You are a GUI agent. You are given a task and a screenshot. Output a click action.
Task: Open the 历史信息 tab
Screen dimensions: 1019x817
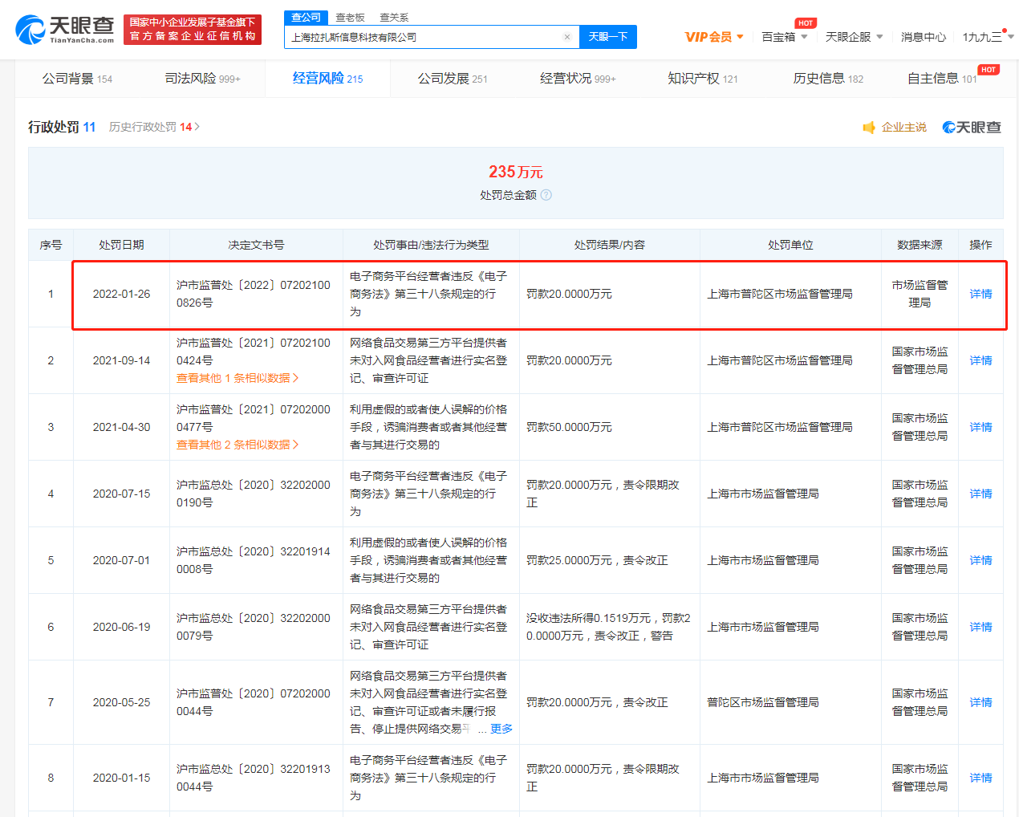coord(828,79)
